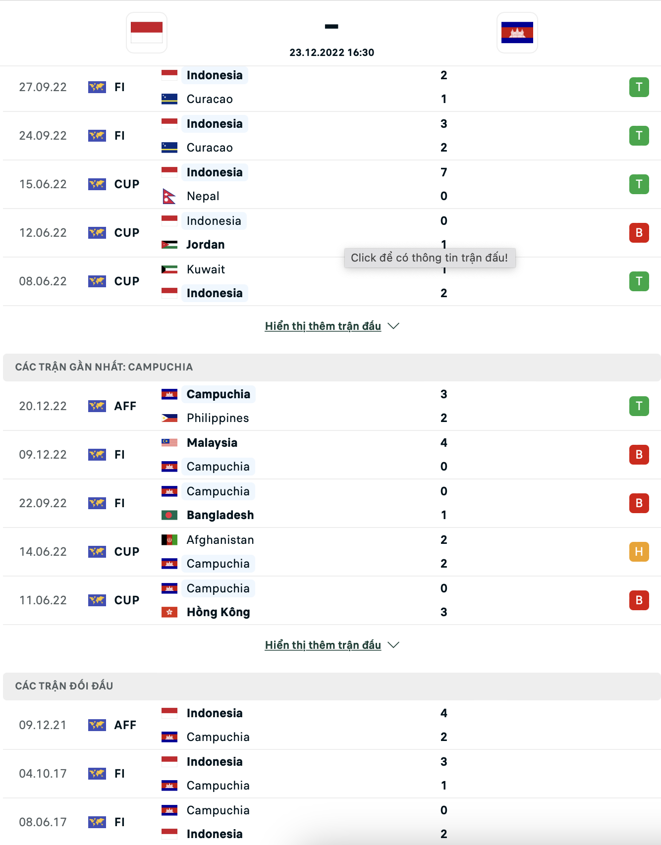Click 'Hiển thị thêm trận đấu' under Indonesia matches
This screenshot has width=661, height=845.
tap(323, 326)
